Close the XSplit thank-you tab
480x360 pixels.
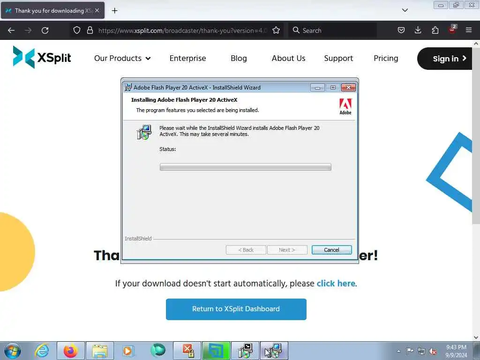(x=97, y=10)
